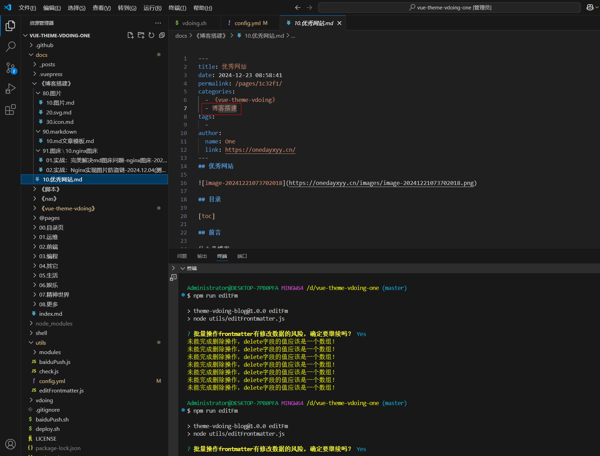Open the 终端(T) menu
600x456 pixels.
click(x=177, y=8)
